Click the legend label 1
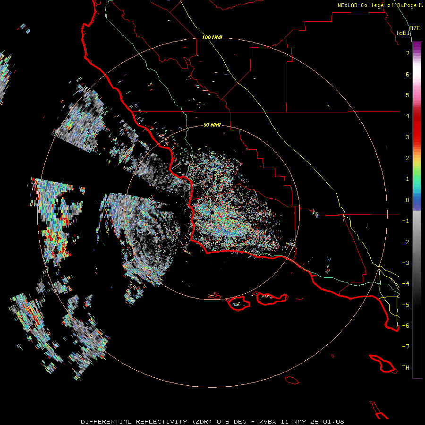 pos(408,179)
